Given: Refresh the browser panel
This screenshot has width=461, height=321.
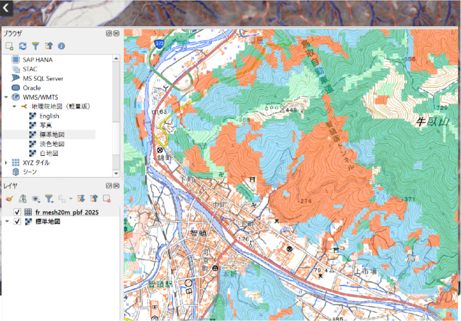Looking at the screenshot, I should pyautogui.click(x=23, y=46).
